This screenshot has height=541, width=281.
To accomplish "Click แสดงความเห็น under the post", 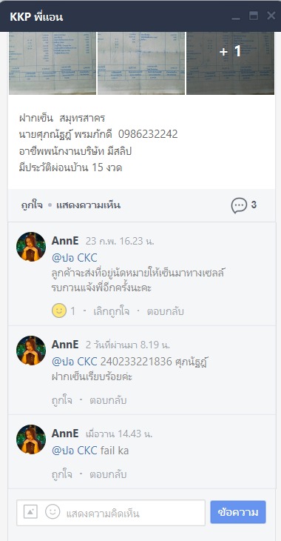I will 88,205.
